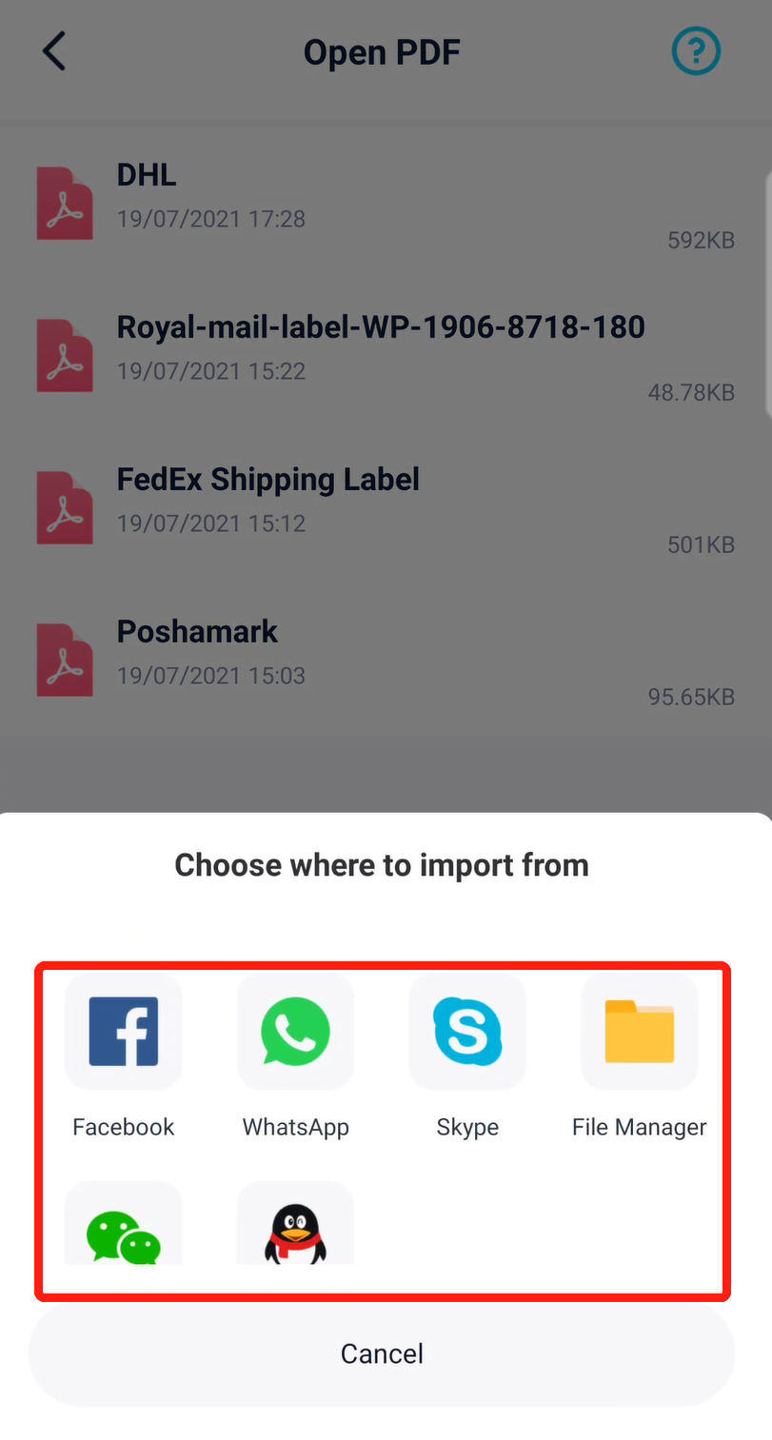Open the DHL PDF file
The image size is (772, 1440).
pyautogui.click(x=384, y=203)
